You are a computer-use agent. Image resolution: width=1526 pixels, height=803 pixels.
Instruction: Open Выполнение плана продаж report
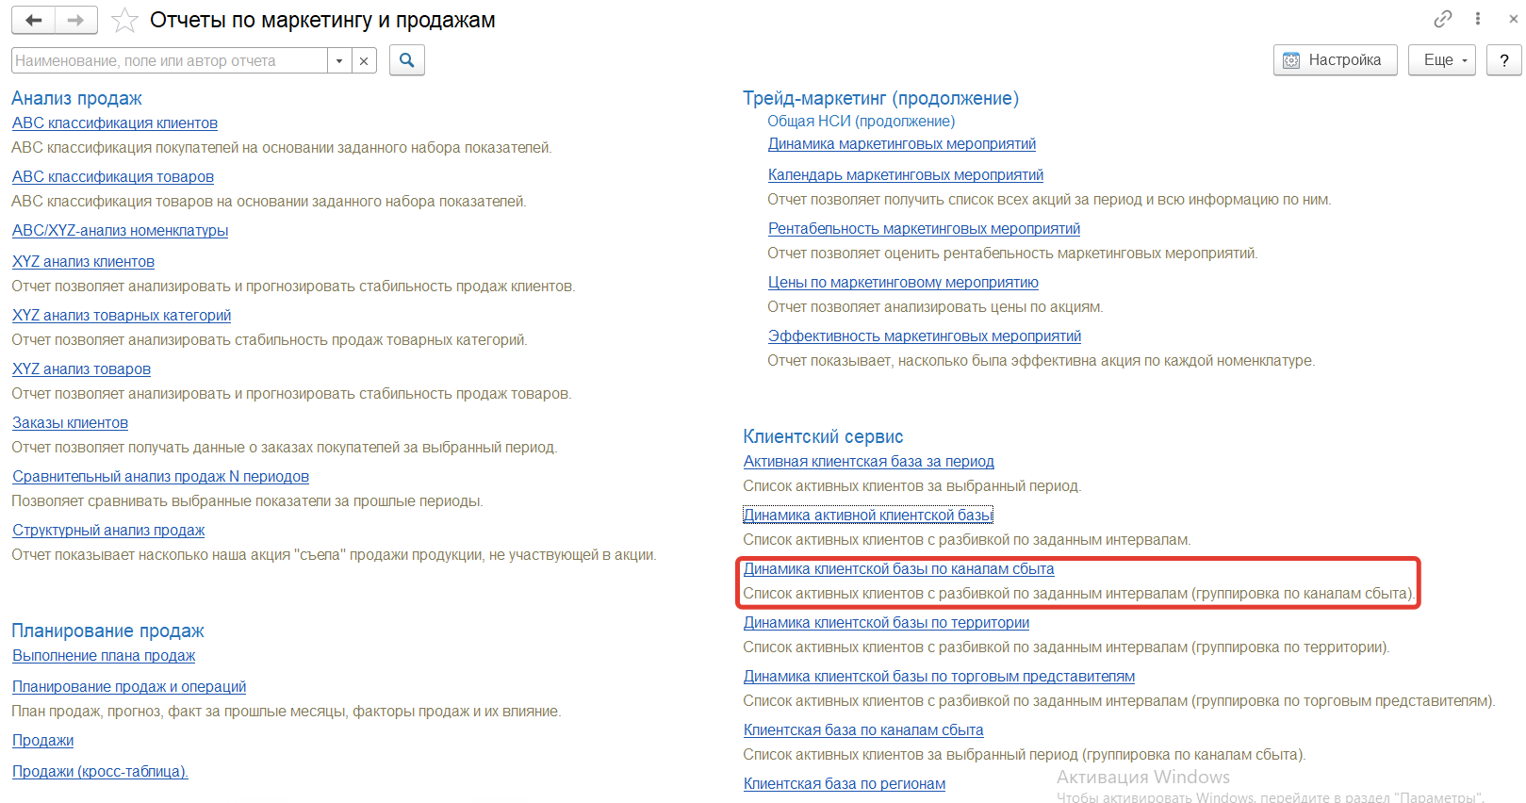pos(104,656)
